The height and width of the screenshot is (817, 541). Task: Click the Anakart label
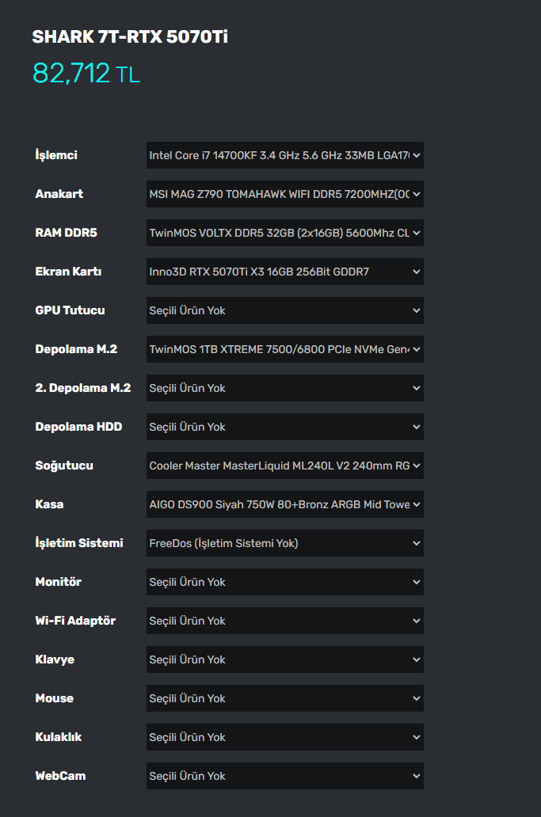coord(59,194)
